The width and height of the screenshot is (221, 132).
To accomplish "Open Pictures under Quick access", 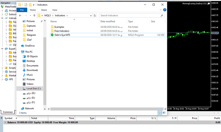I will click(x=30, y=21).
